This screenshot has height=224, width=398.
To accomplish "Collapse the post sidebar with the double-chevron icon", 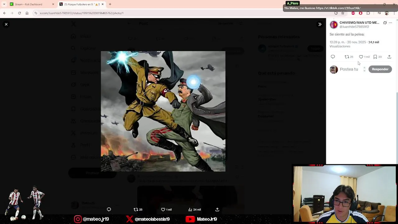I will (x=320, y=24).
